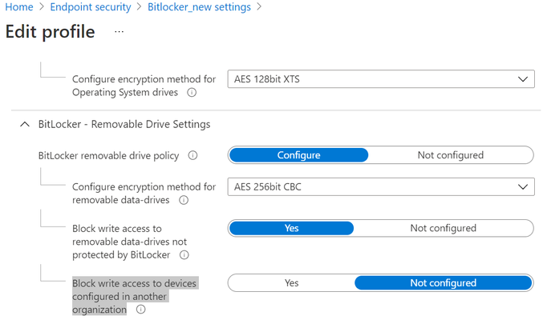
Task: Click the Configure encryption method for removable data-drives label
Action: (144, 194)
